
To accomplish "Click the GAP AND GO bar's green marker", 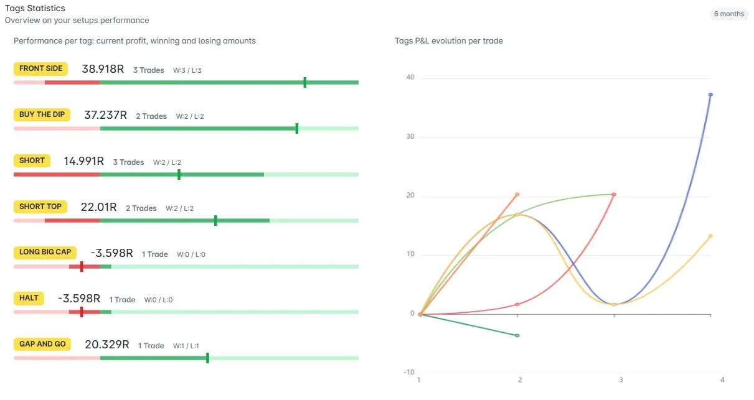I will pos(207,358).
